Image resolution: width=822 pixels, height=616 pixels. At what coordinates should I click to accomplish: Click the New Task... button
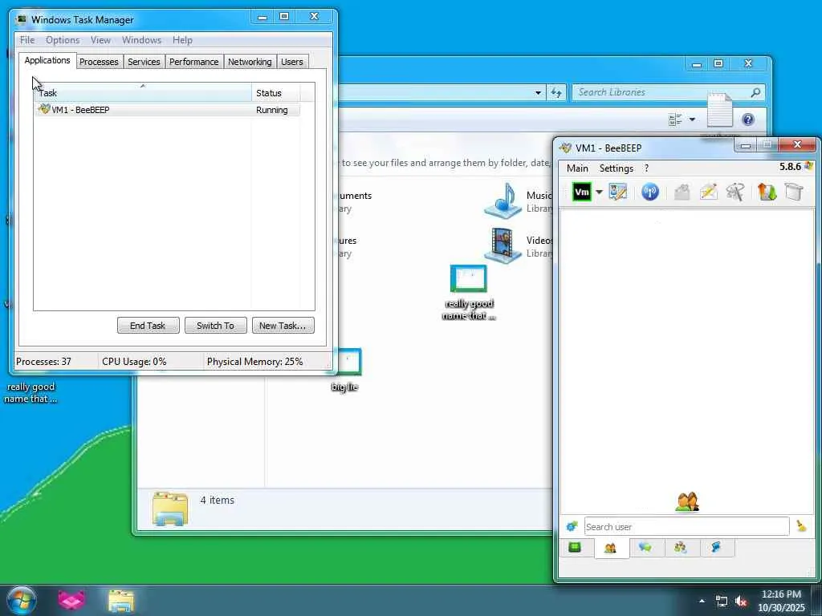click(283, 326)
